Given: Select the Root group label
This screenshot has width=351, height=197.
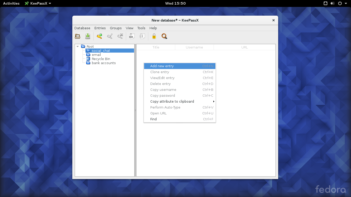Looking at the screenshot, I should tap(90, 46).
